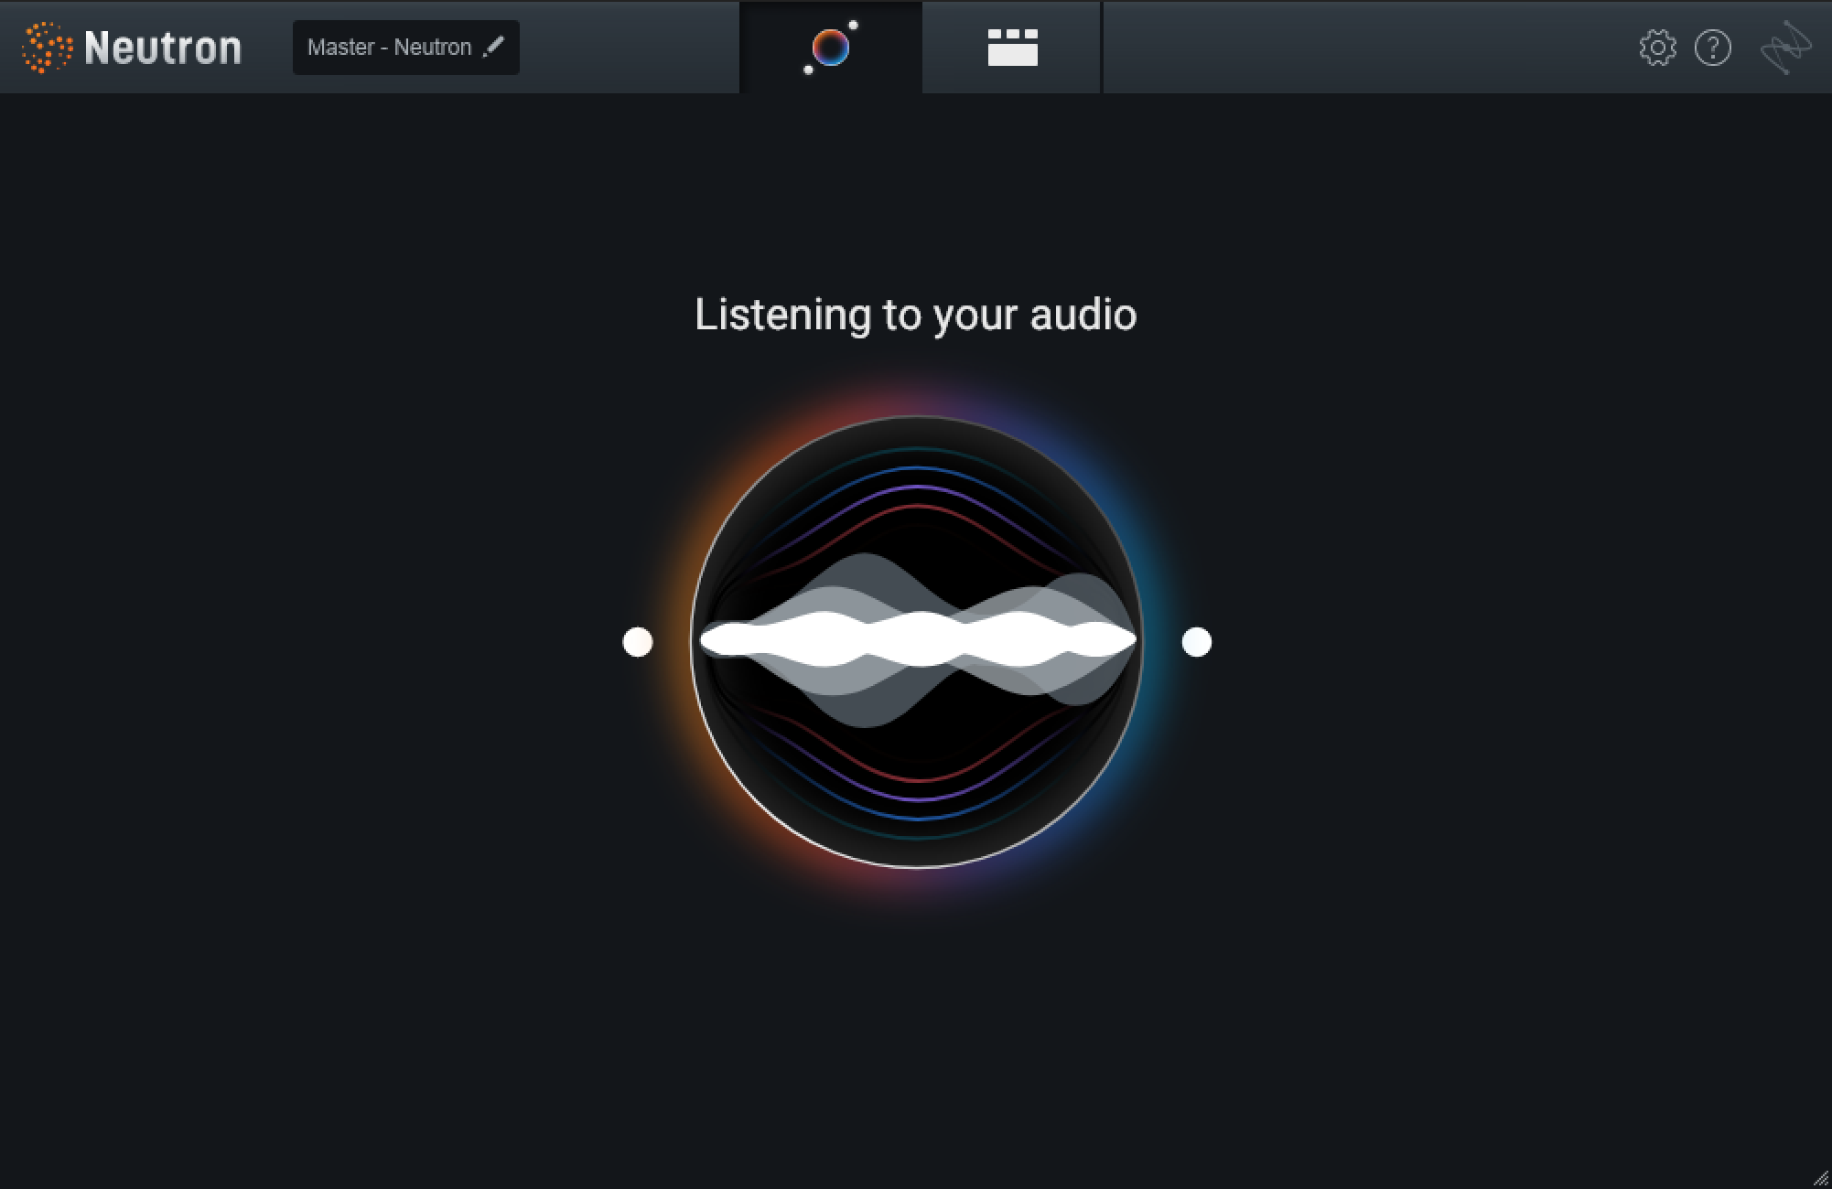The image size is (1832, 1189).
Task: Toggle the left white dot beside the sphere
Action: (638, 643)
